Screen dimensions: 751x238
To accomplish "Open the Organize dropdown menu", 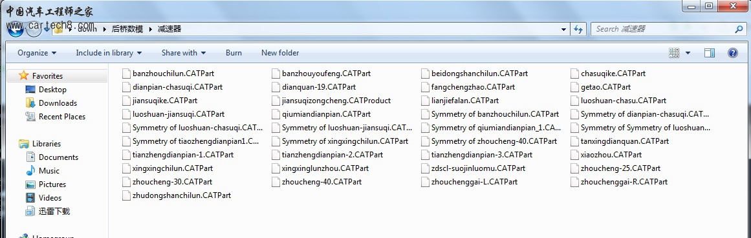I will [x=37, y=53].
